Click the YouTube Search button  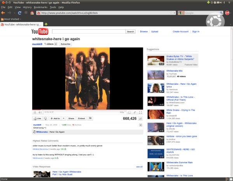pyautogui.click(x=130, y=32)
